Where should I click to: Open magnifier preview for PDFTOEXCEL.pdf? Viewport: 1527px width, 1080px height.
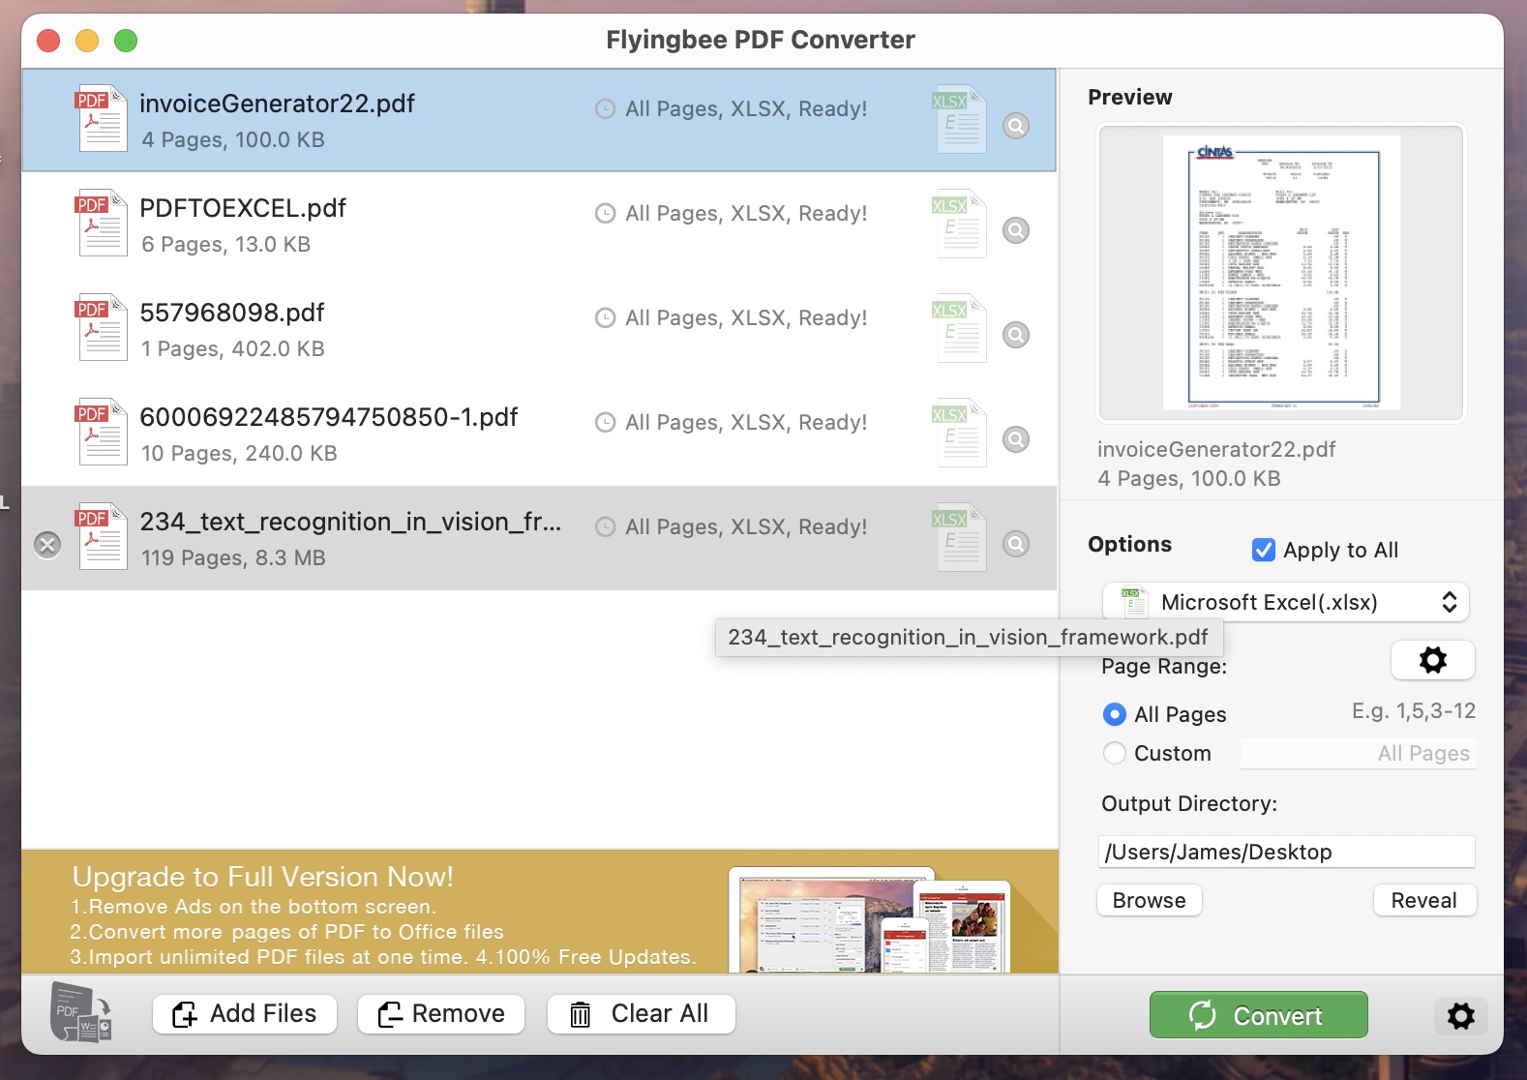[x=1016, y=230]
